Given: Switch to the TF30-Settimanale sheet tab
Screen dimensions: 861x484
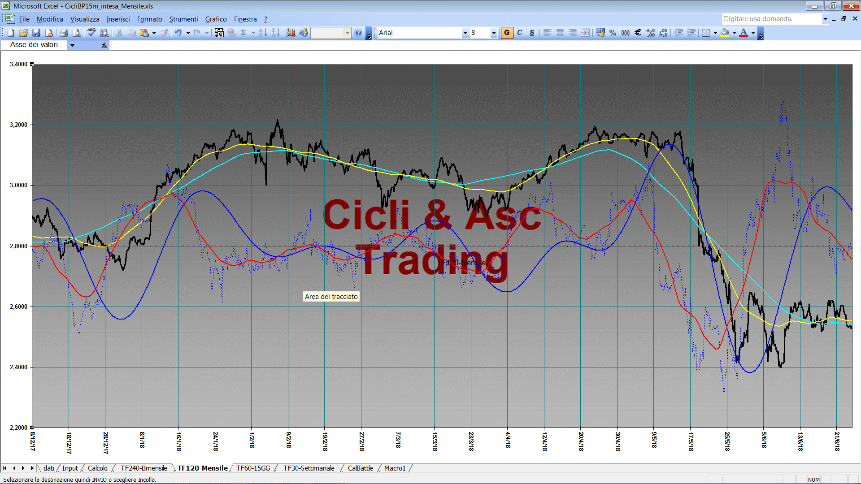Looking at the screenshot, I should 309,468.
